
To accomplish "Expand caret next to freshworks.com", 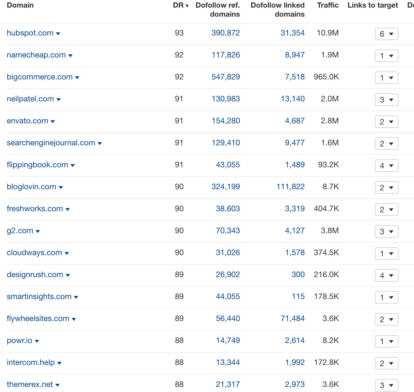I will [68, 210].
